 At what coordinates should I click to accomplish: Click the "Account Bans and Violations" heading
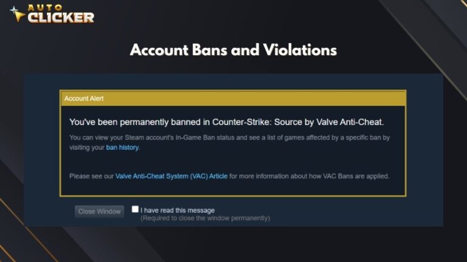pyautogui.click(x=233, y=50)
